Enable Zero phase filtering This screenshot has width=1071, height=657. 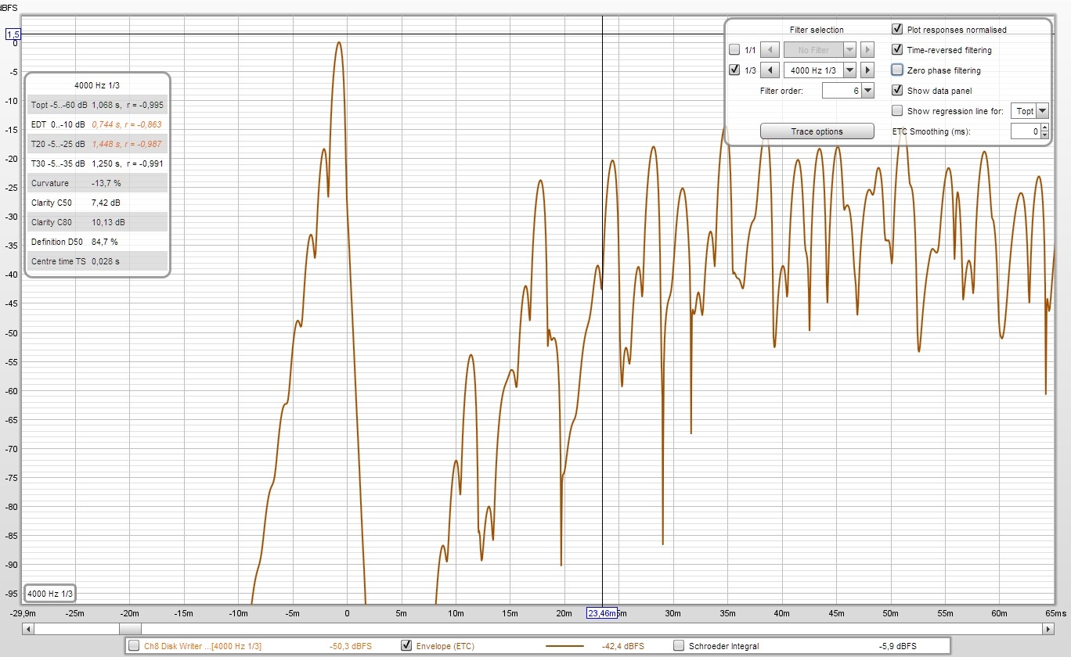pyautogui.click(x=897, y=70)
